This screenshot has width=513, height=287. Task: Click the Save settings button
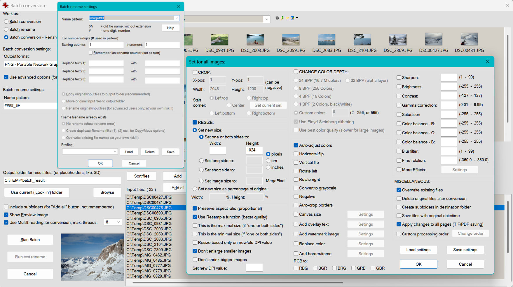tap(465, 250)
